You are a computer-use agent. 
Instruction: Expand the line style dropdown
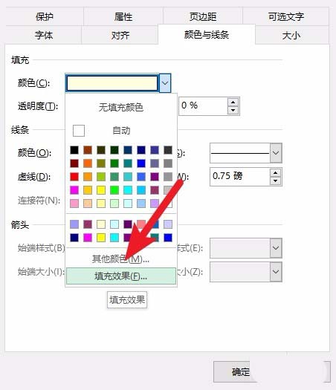[x=276, y=153]
